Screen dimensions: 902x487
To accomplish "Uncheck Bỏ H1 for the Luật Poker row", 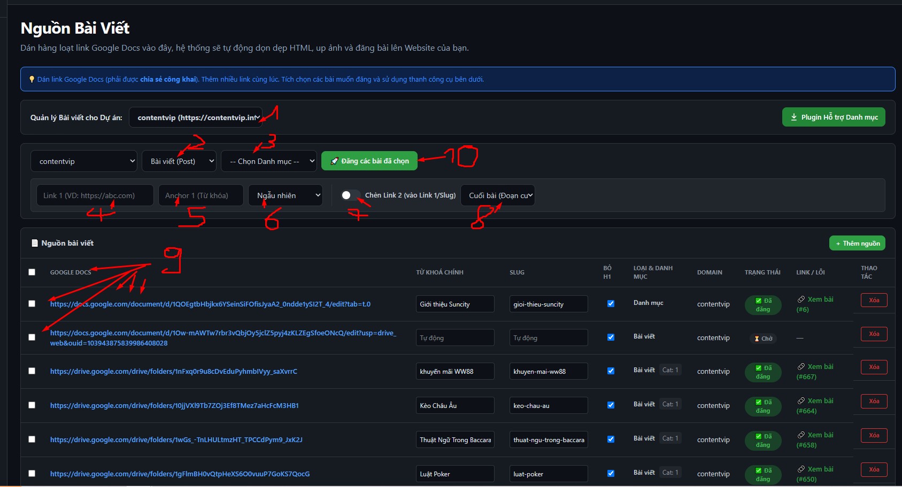I will 611,474.
